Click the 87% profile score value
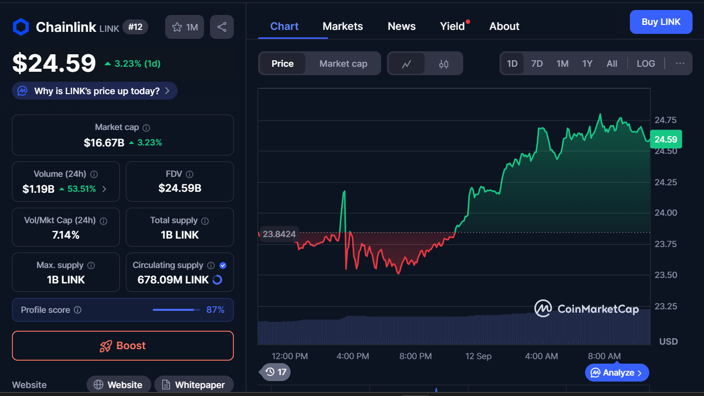 (215, 310)
